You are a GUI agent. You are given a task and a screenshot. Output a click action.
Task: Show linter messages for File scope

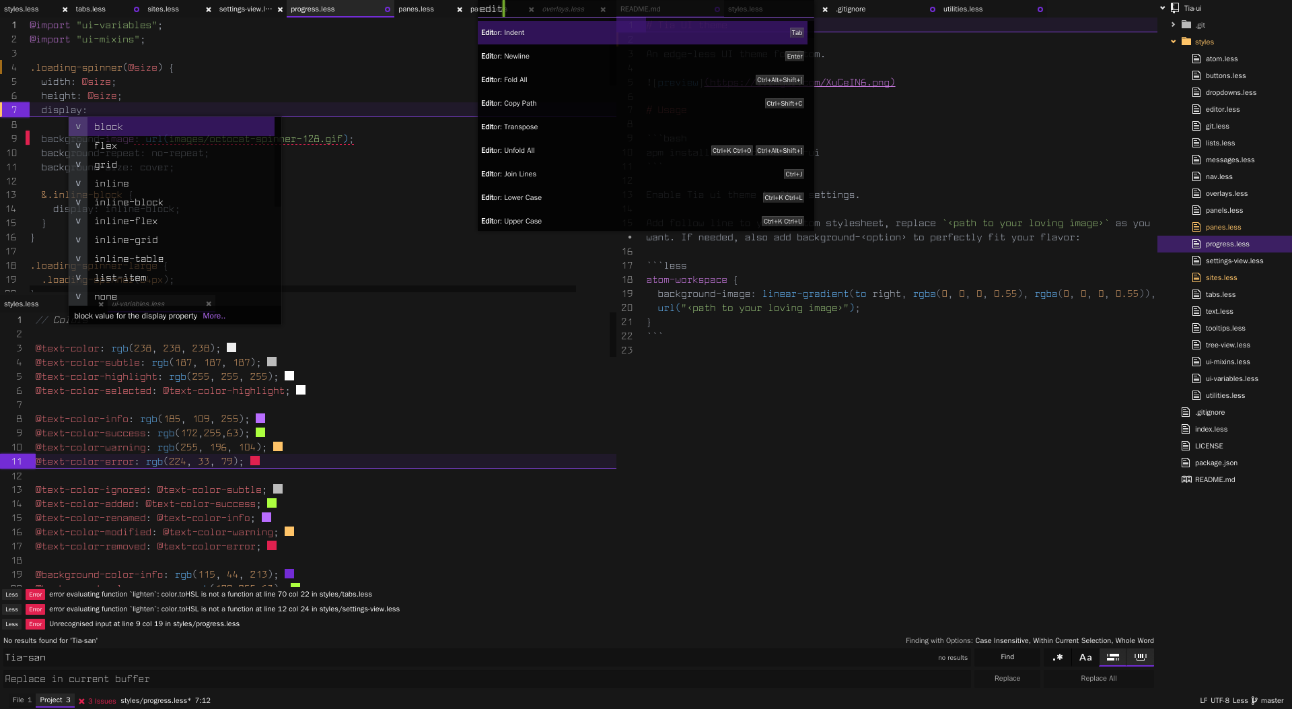(22, 700)
